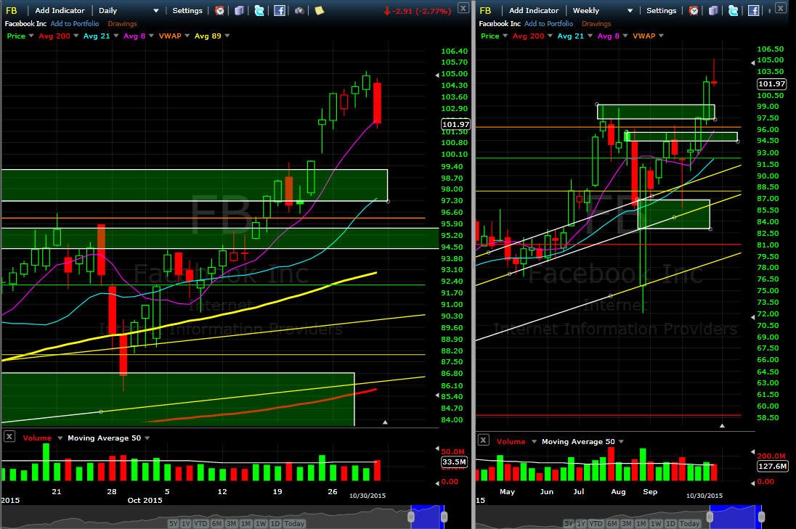Close the Volume panel in Weekly chart
The height and width of the screenshot is (529, 796).
pos(483,440)
